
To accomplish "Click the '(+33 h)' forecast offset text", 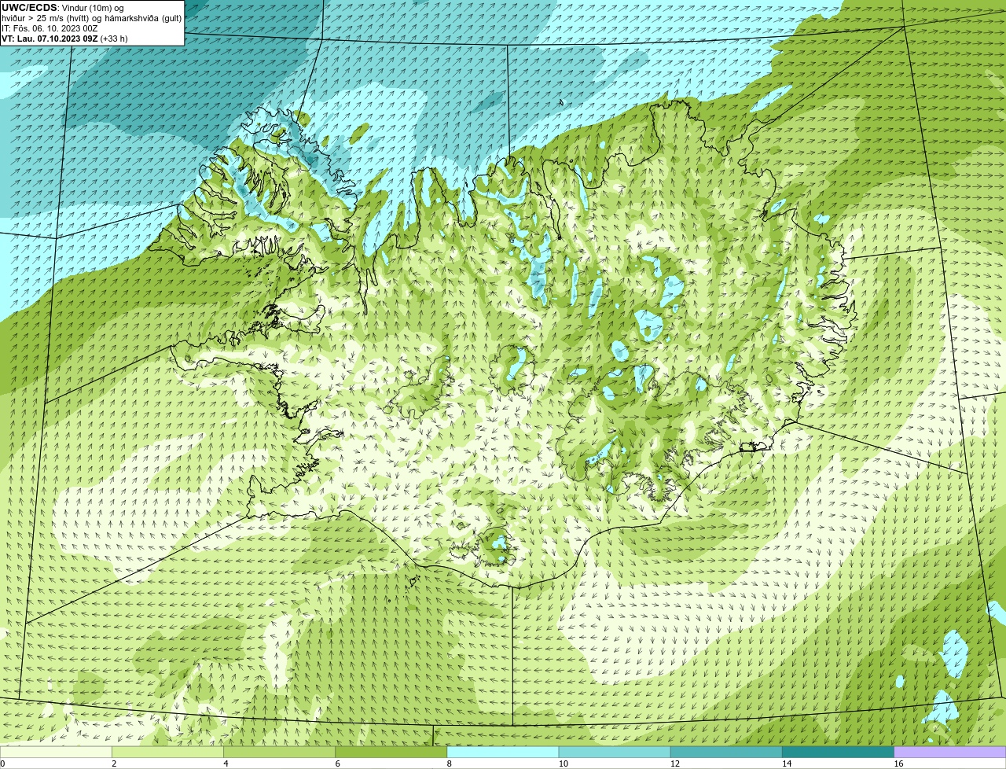I will pyautogui.click(x=114, y=39).
